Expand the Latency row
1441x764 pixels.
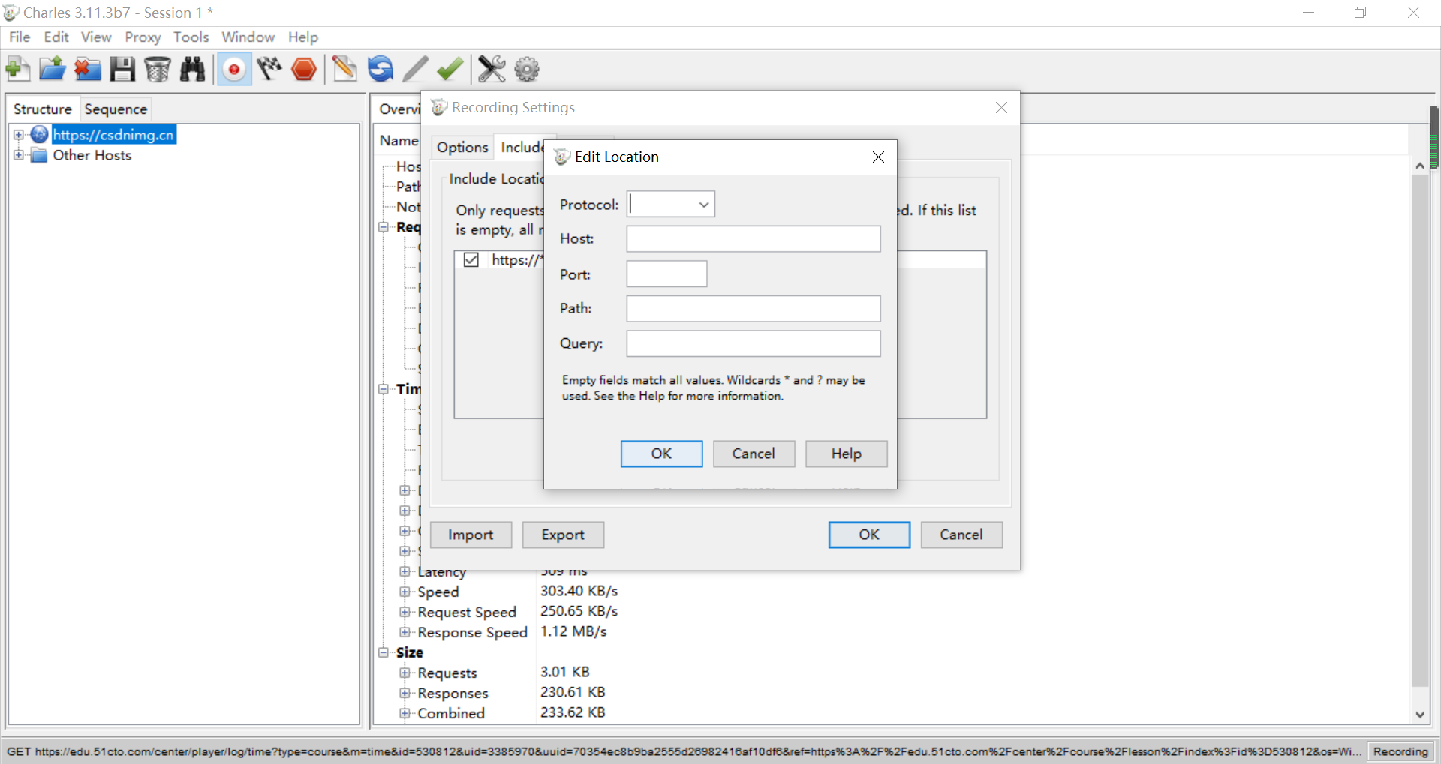pyautogui.click(x=405, y=571)
